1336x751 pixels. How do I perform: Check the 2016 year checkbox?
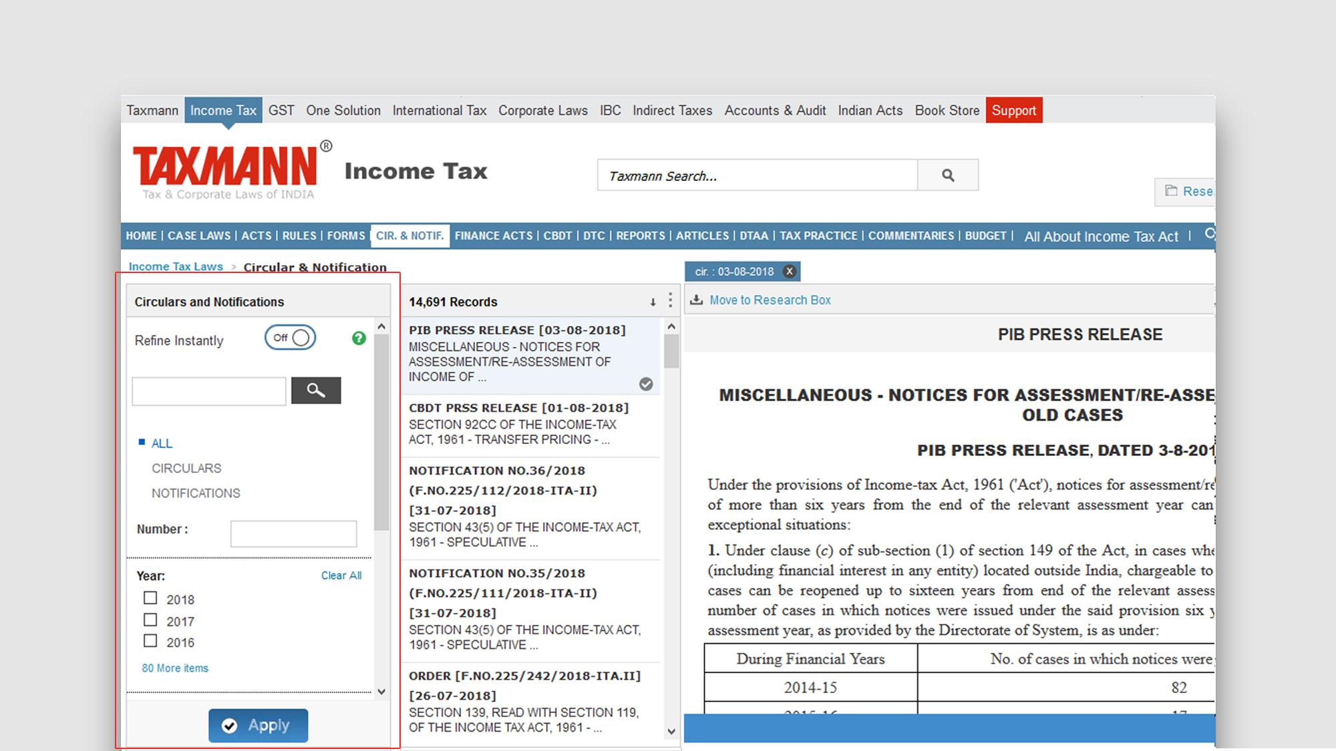150,641
